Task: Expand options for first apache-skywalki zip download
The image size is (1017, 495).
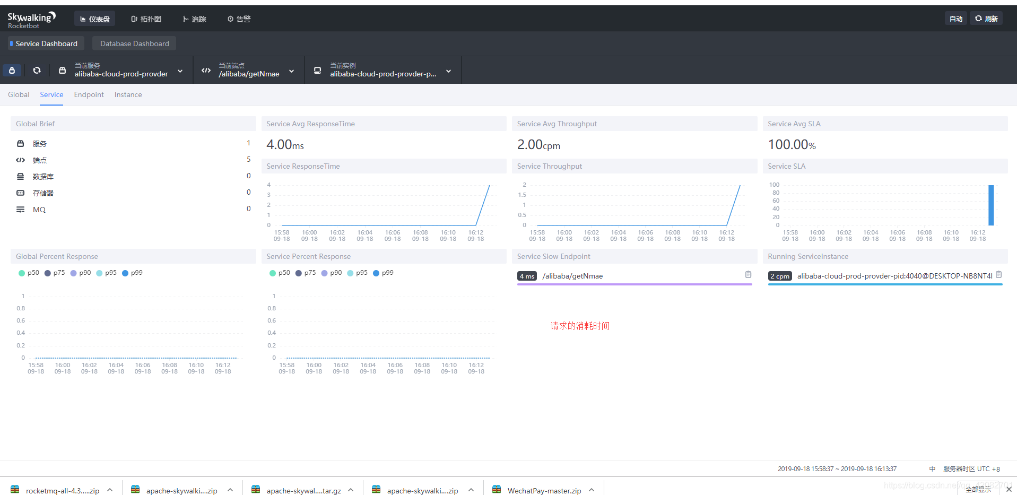Action: 230,490
